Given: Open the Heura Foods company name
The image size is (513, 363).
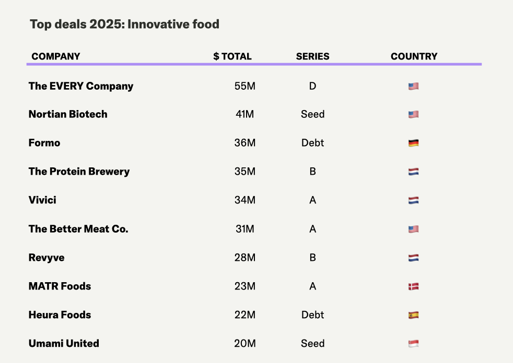Looking at the screenshot, I should 60,315.
